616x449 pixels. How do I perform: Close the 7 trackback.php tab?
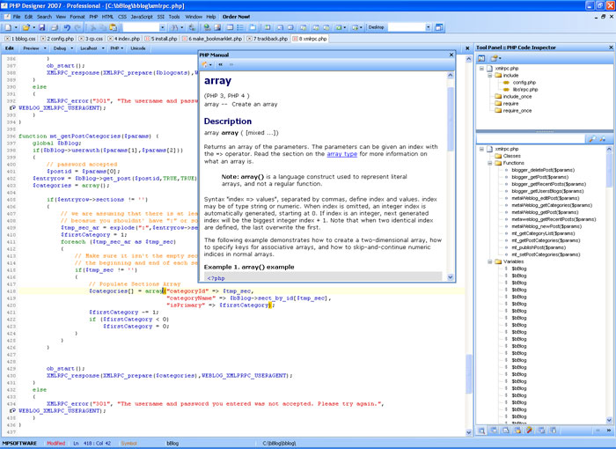tap(250, 39)
